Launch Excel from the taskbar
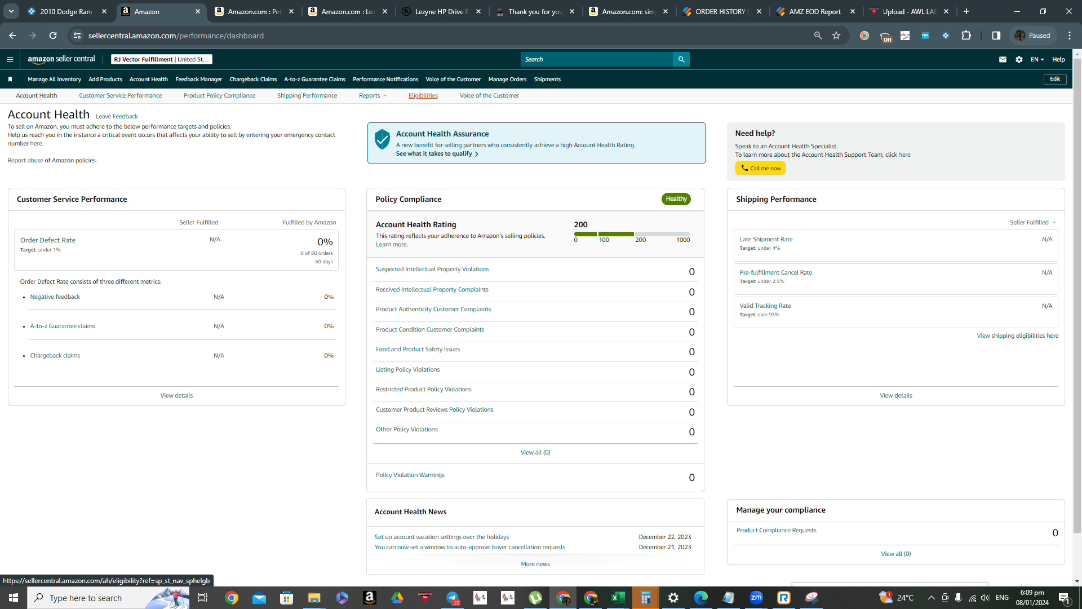The image size is (1082, 609). click(x=618, y=598)
